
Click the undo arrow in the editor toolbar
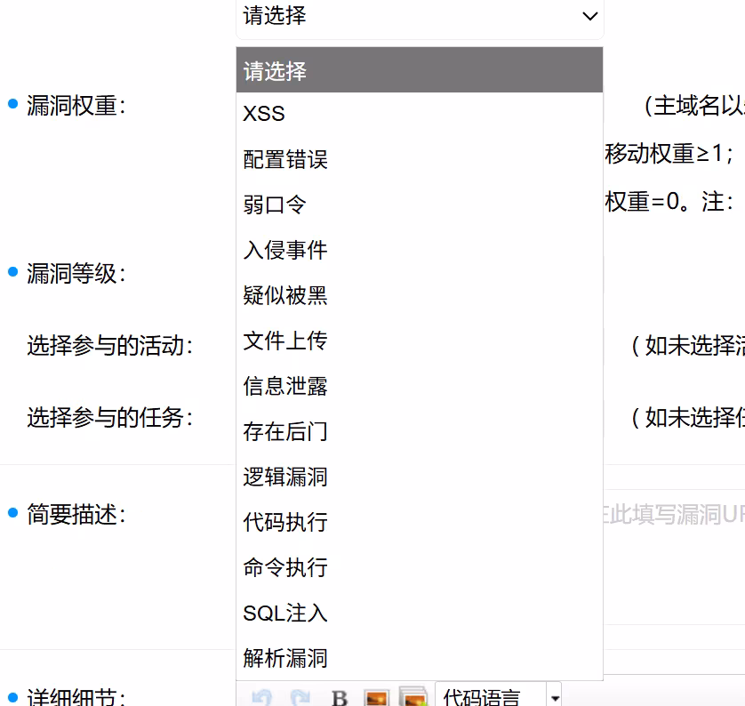pyautogui.click(x=261, y=697)
